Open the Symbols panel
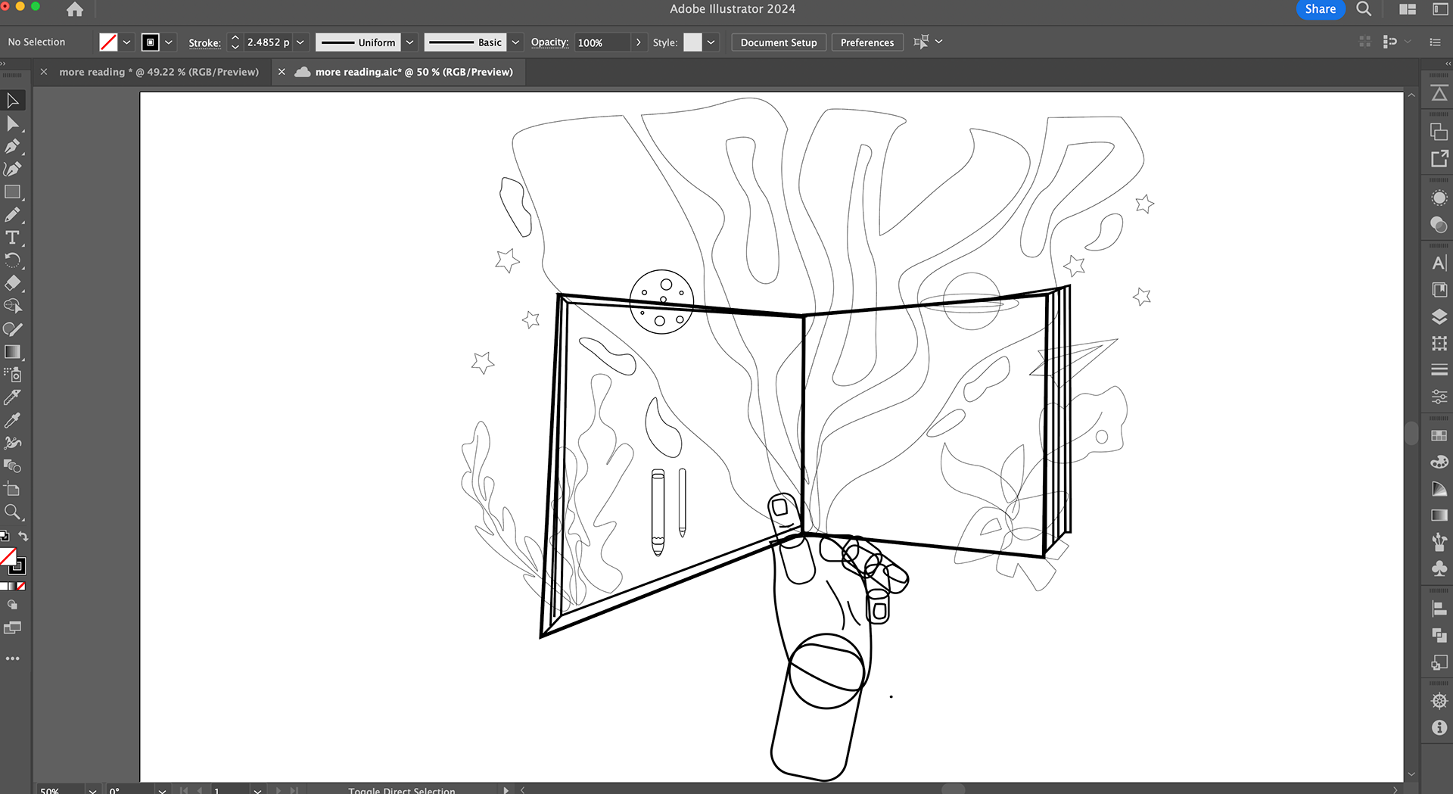 [1439, 568]
